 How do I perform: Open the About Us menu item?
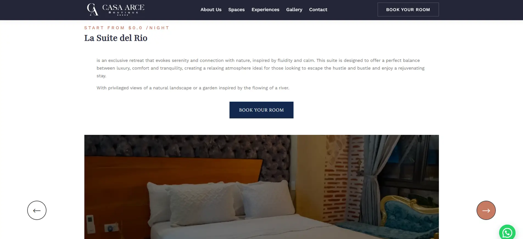click(x=211, y=10)
